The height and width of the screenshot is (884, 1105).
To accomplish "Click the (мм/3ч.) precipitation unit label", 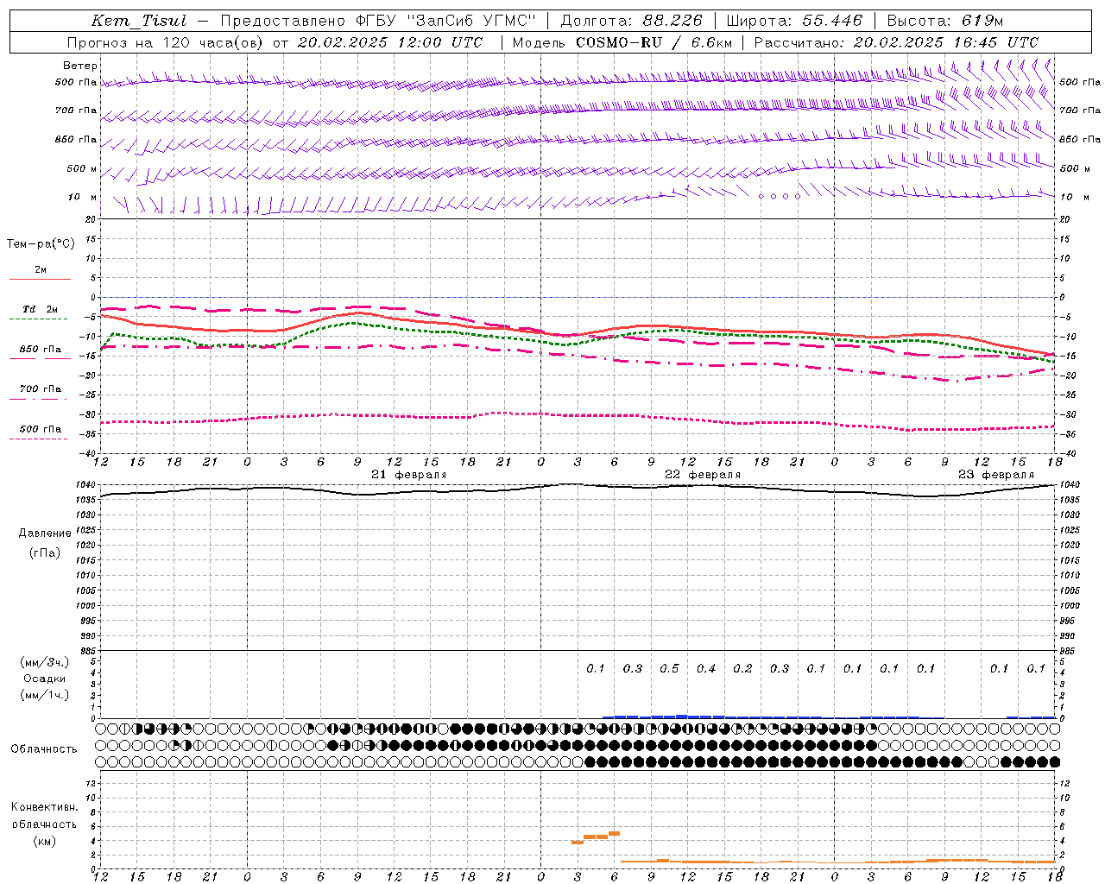I will pyautogui.click(x=45, y=662).
